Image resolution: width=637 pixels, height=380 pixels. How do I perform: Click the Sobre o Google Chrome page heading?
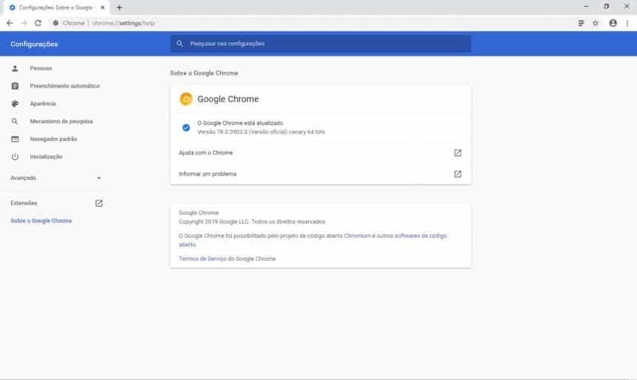click(204, 73)
